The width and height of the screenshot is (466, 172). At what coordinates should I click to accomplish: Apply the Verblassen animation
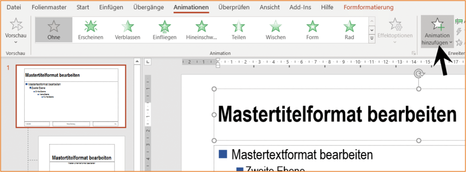[x=127, y=30]
